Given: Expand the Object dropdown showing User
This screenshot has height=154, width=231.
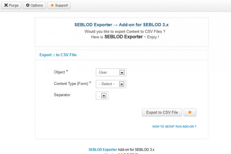Looking at the screenshot, I should pyautogui.click(x=111, y=72).
